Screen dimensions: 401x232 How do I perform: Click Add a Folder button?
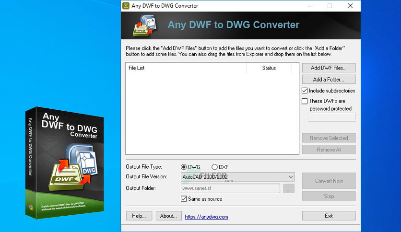[x=329, y=80]
